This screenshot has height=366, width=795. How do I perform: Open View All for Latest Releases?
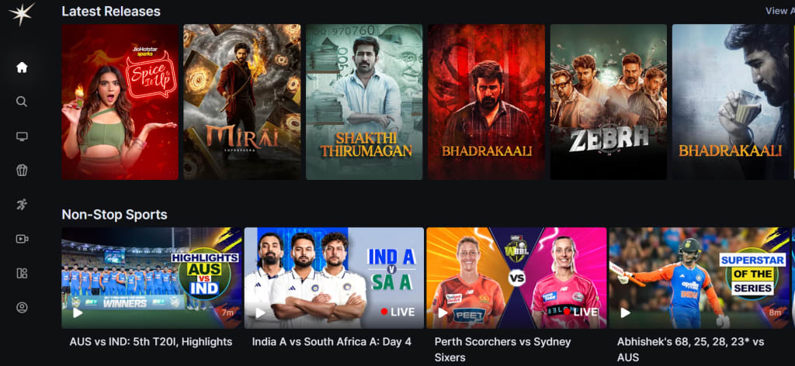click(x=779, y=11)
